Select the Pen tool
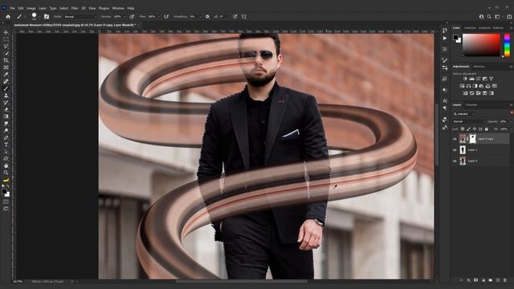Viewport: 514px width, 289px height. tap(6, 137)
